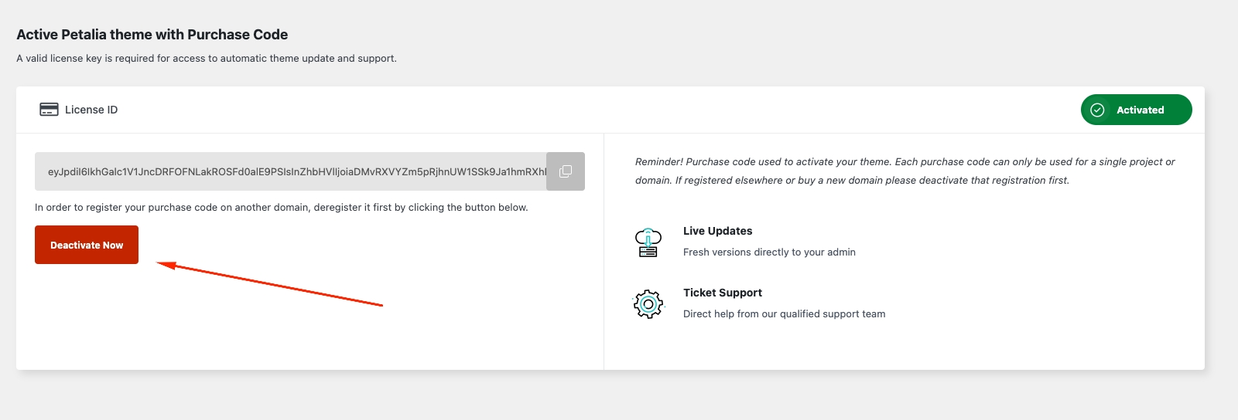Click the red arrow annotation

(x=269, y=284)
